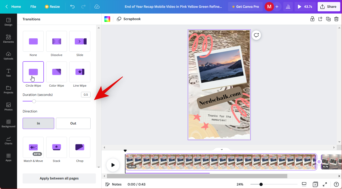The height and width of the screenshot is (189, 342).
Task: Open the Background sidebar panel
Action: pos(8,123)
